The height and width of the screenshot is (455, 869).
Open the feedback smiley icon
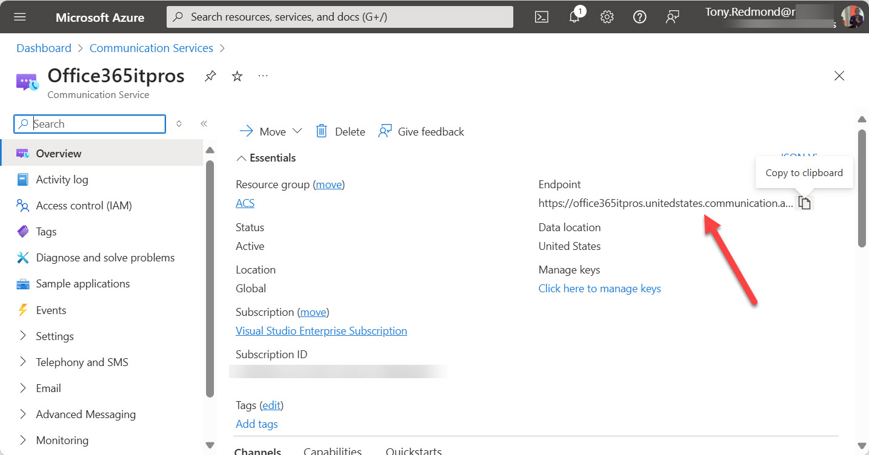coord(671,16)
